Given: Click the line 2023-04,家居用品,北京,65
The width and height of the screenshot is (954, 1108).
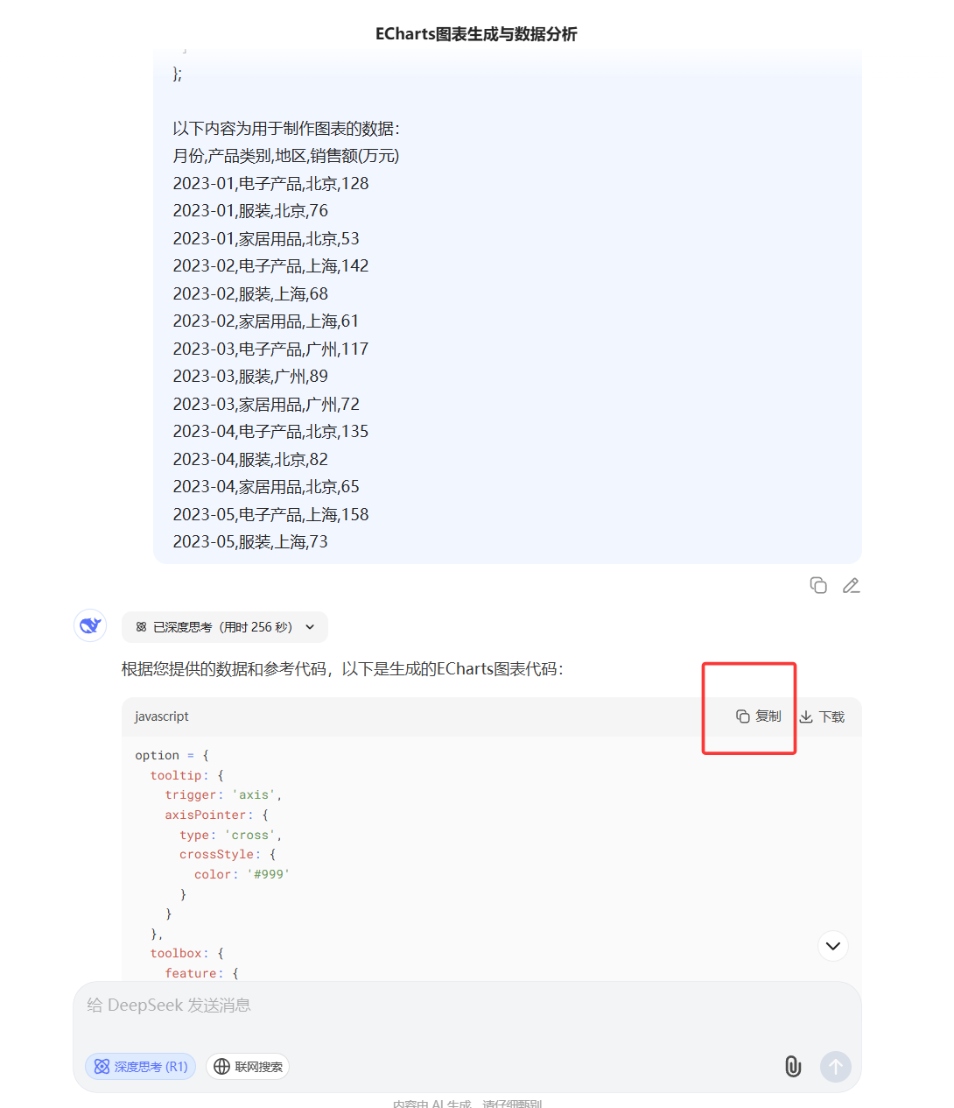Looking at the screenshot, I should coord(266,487).
